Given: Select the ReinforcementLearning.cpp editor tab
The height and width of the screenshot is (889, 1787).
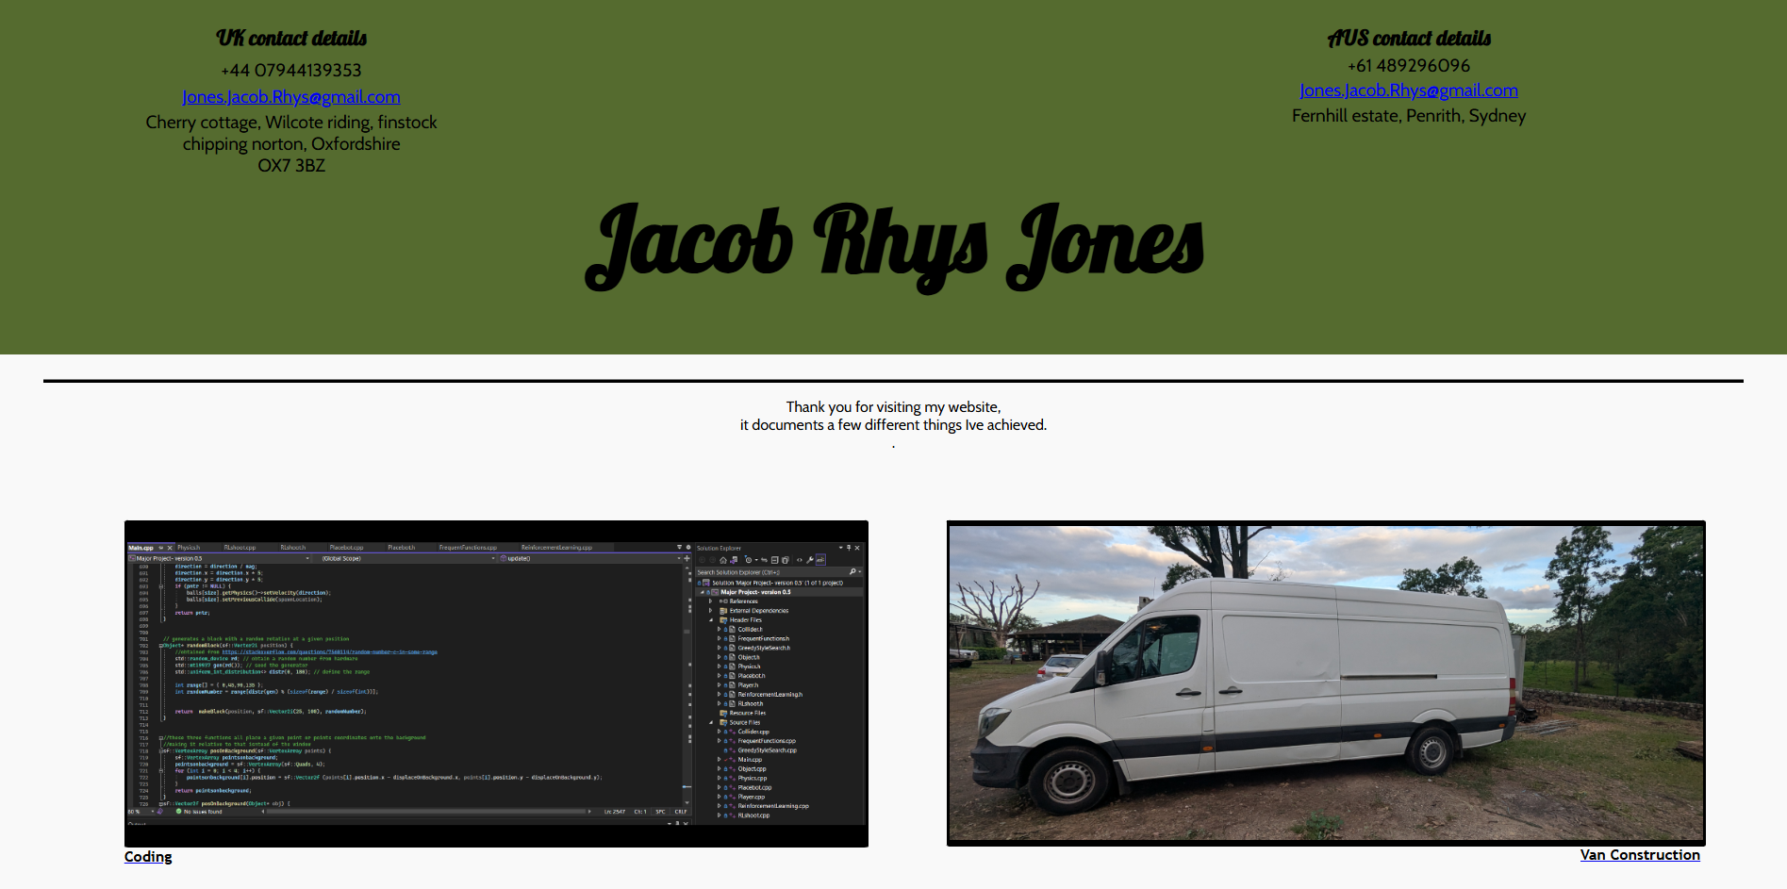Looking at the screenshot, I should tap(556, 548).
